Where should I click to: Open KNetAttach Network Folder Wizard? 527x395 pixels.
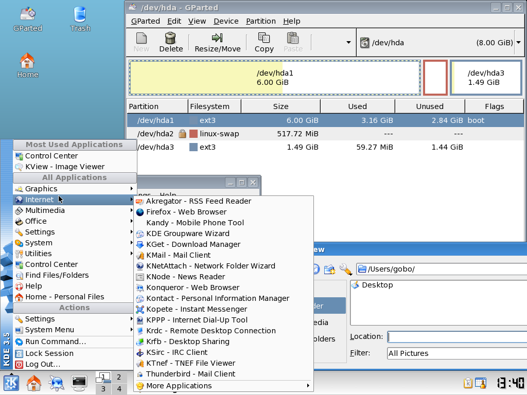pos(223,266)
